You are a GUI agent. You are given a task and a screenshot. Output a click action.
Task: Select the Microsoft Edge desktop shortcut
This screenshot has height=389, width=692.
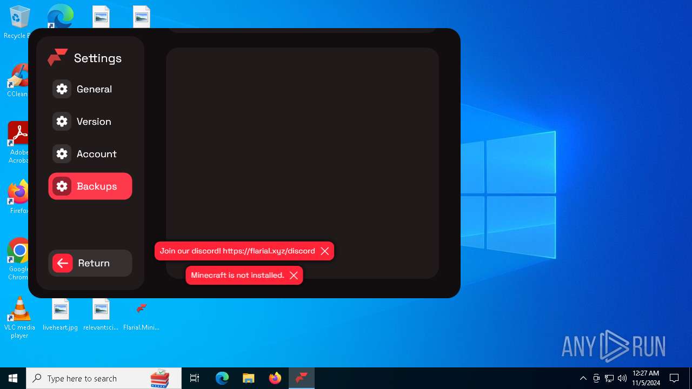click(60, 16)
